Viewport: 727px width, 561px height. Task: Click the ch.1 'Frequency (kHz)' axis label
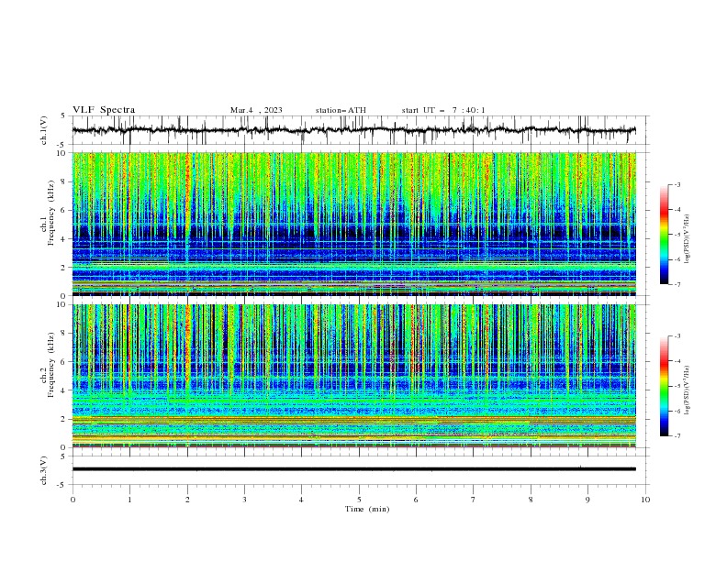pyautogui.click(x=51, y=212)
